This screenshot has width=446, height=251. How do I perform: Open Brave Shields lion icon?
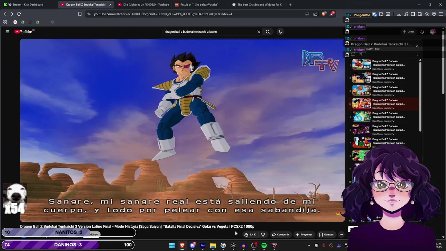point(324,14)
